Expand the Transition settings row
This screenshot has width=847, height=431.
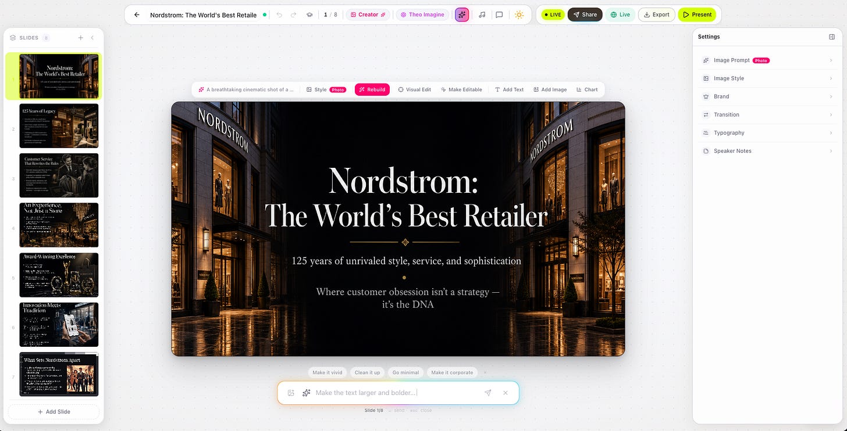coord(767,114)
